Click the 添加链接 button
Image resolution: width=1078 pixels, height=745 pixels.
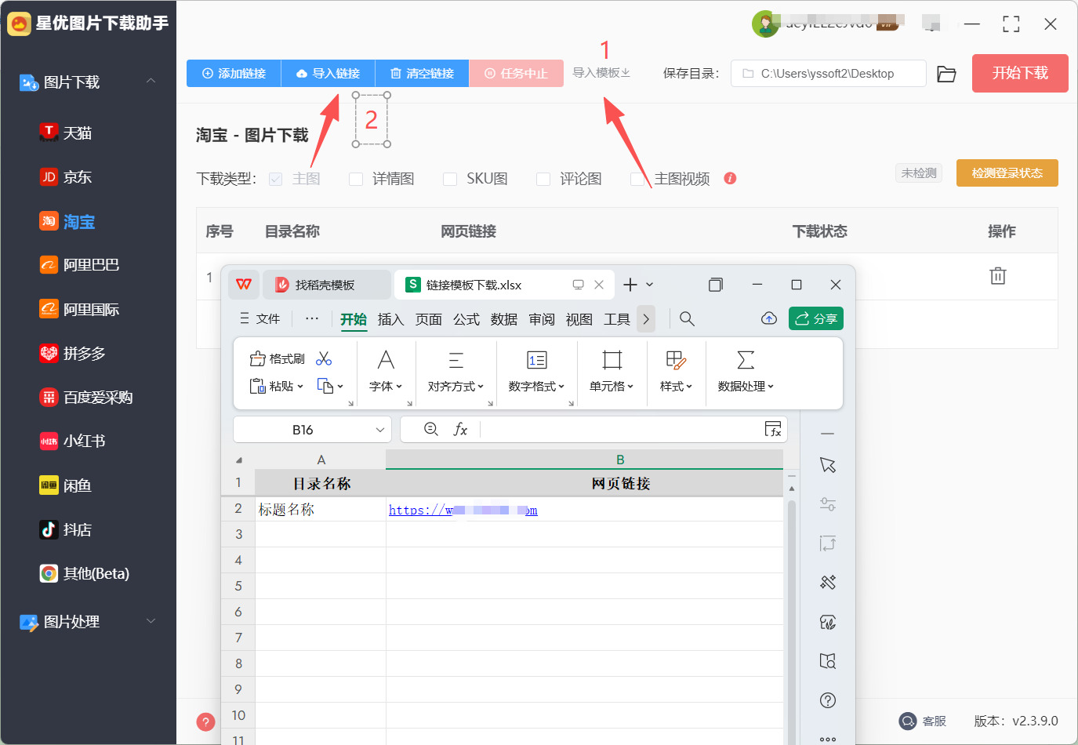point(234,74)
